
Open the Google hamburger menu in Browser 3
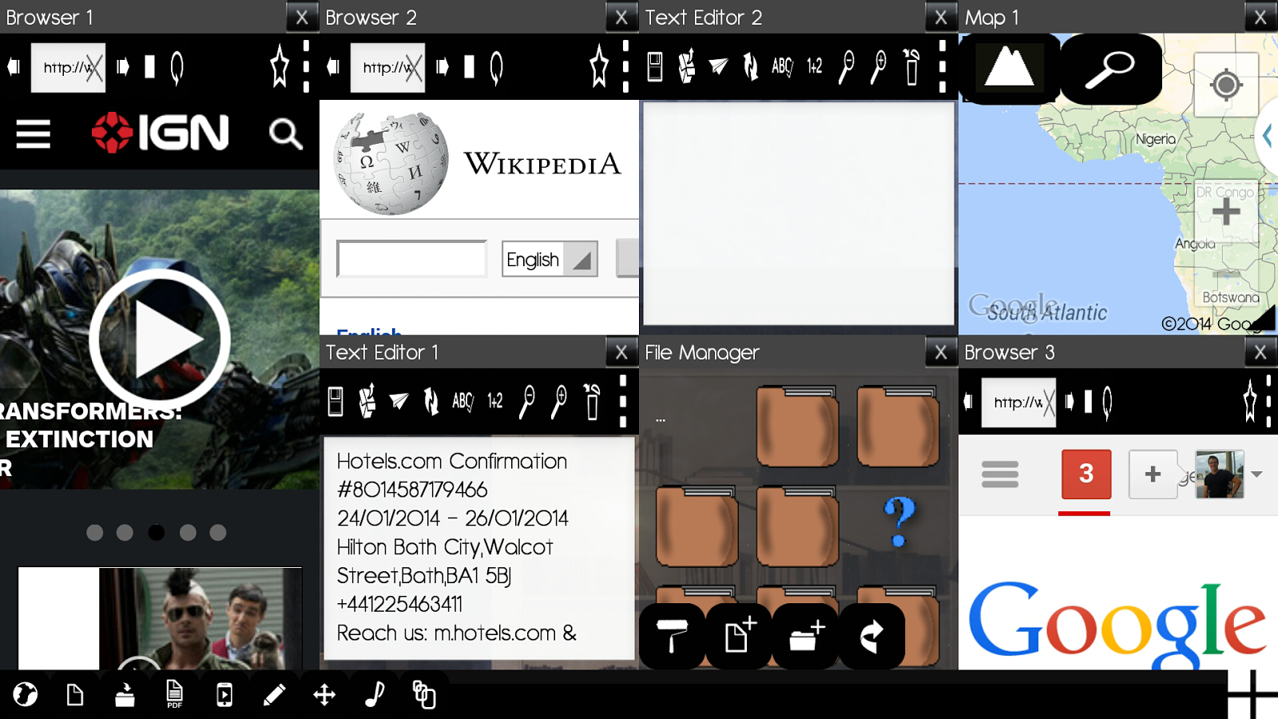click(1000, 474)
